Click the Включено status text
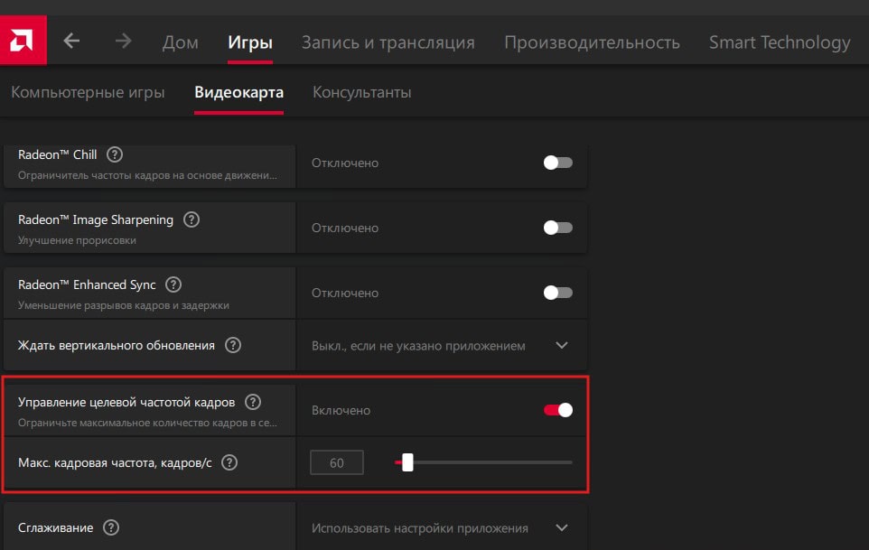869x550 pixels. pyautogui.click(x=341, y=410)
